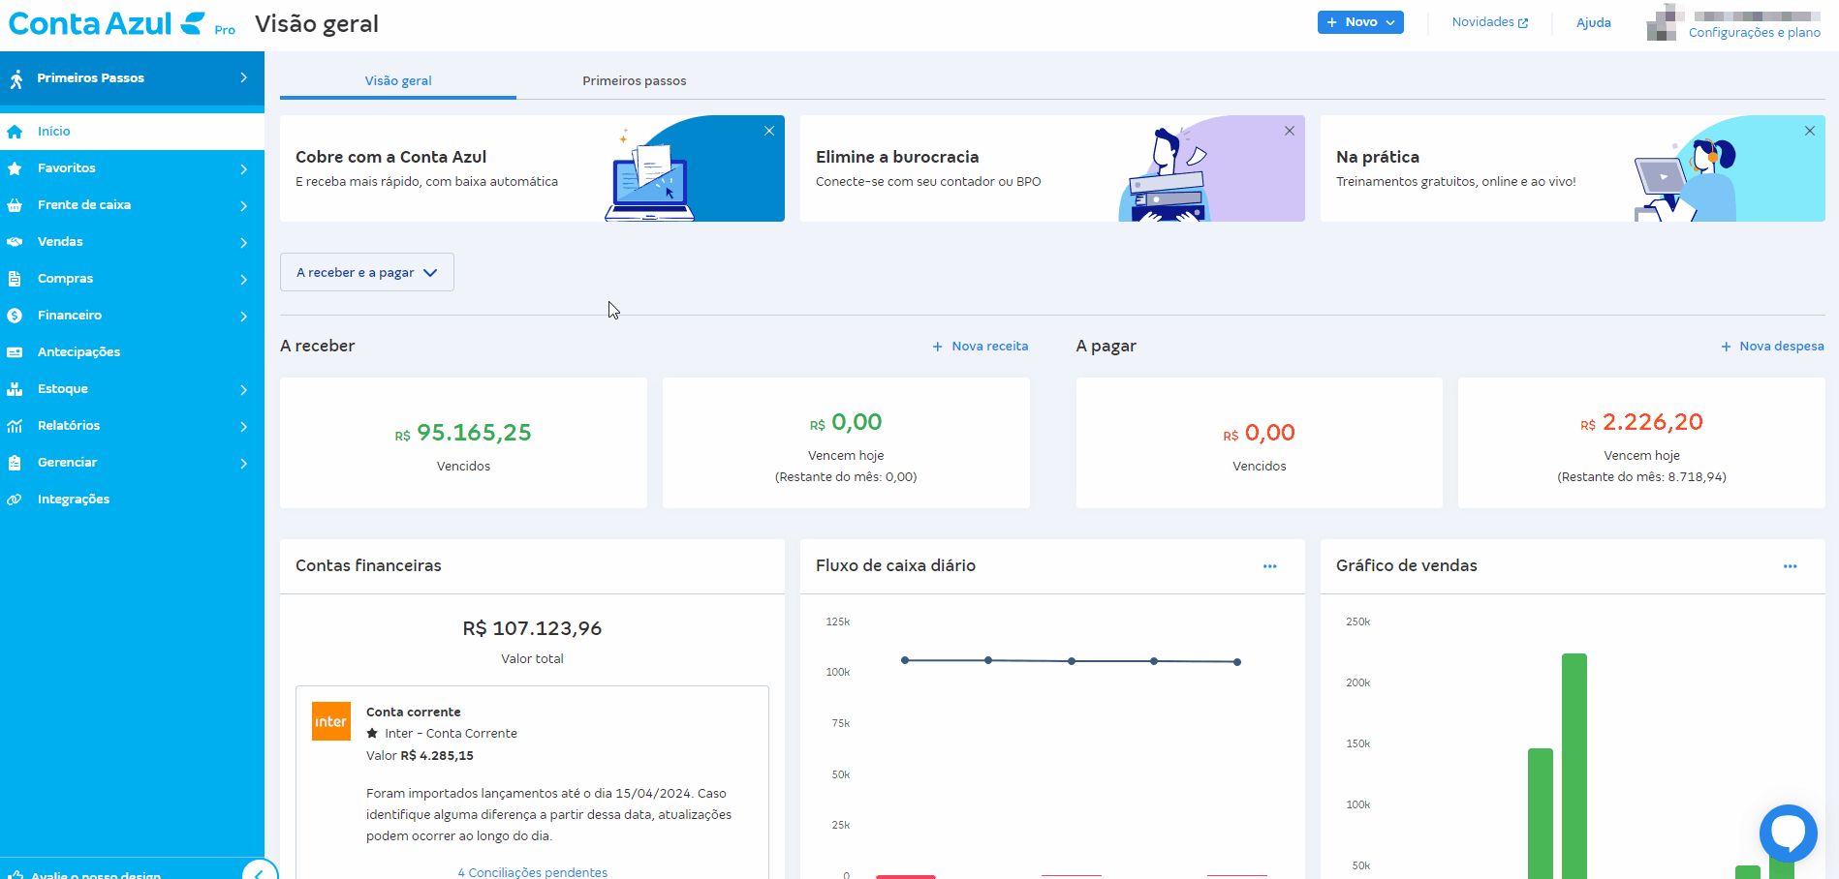Click the dollar coin icon beside Financeiro

15,316
